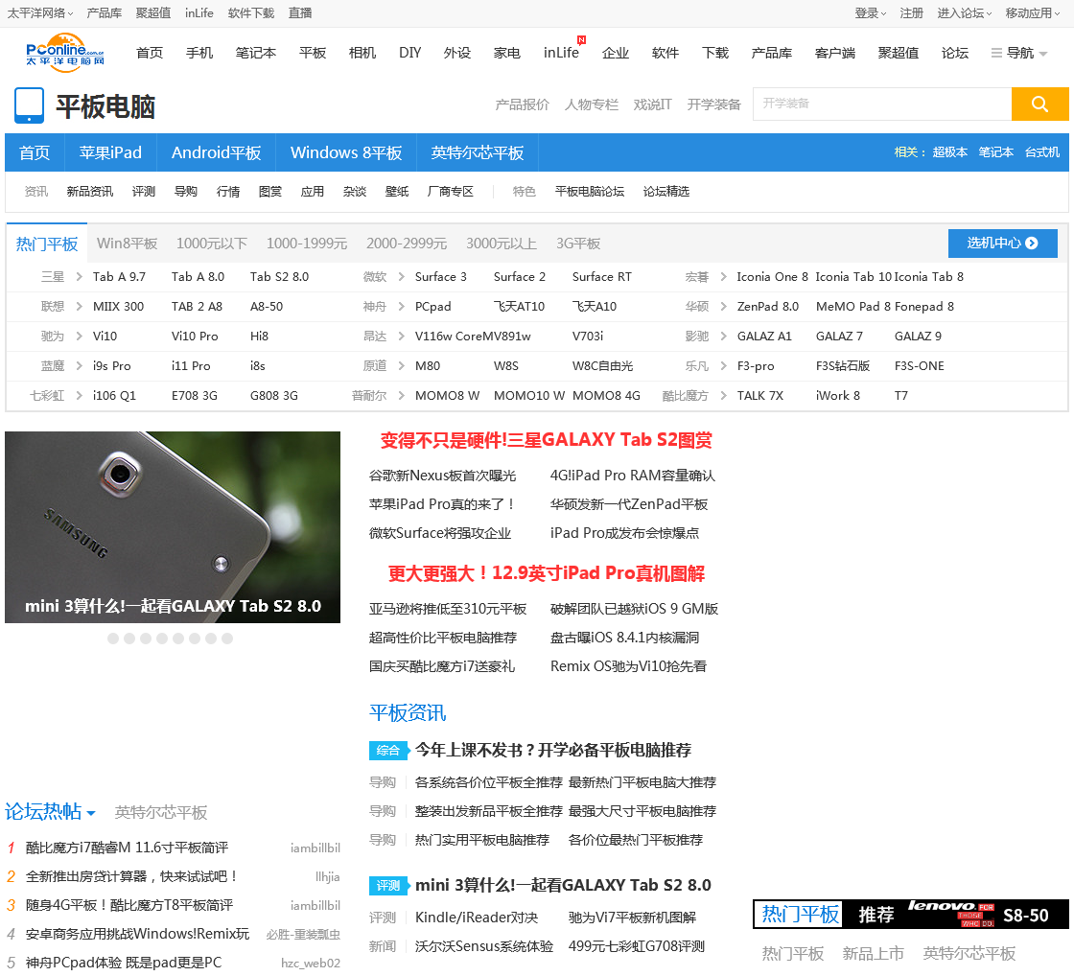
Task: Read the 三星GALAXY Tab S2图赏 headline
Action: pyautogui.click(x=546, y=440)
